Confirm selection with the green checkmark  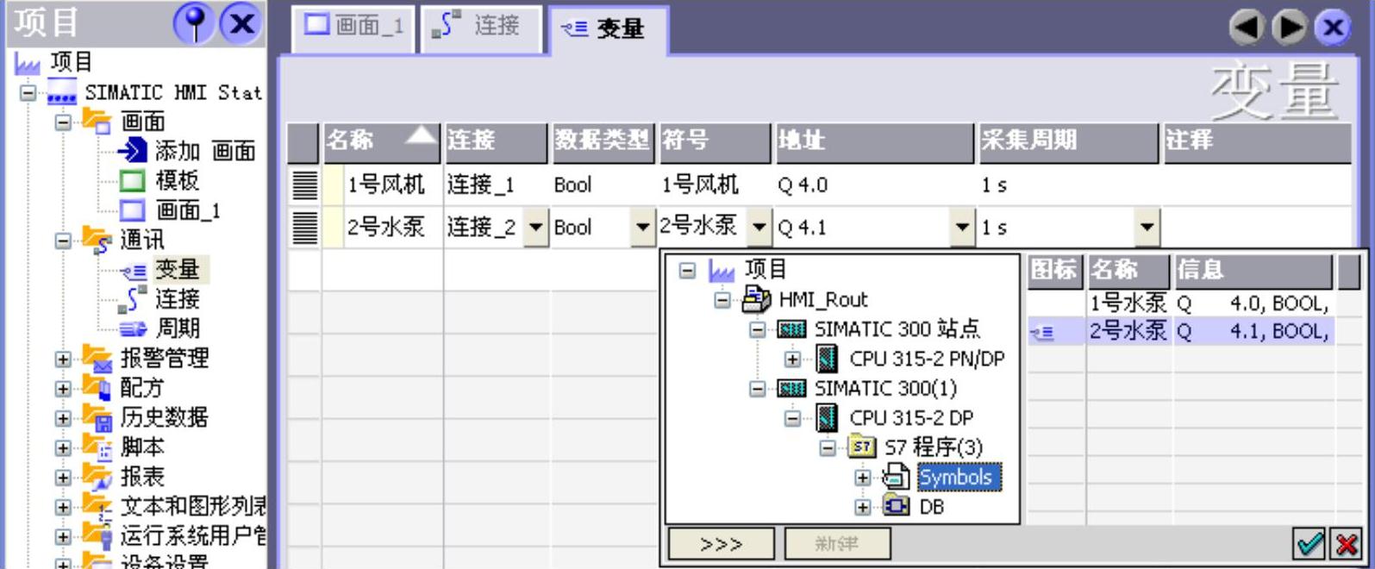click(1309, 544)
